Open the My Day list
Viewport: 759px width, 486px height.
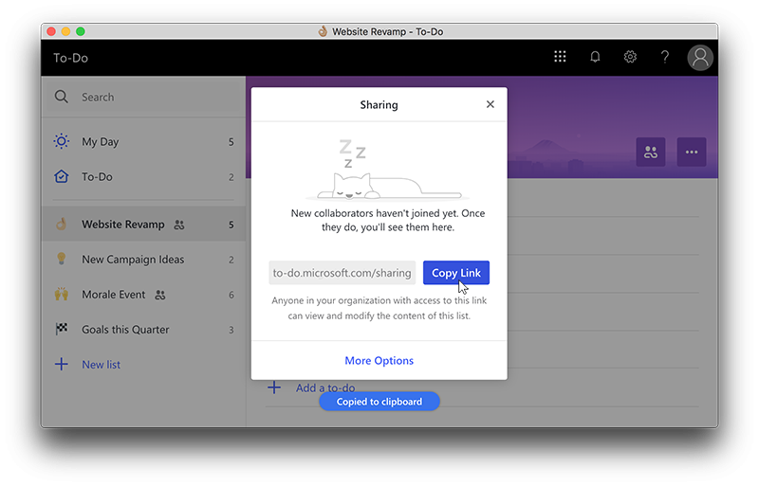[x=144, y=142]
